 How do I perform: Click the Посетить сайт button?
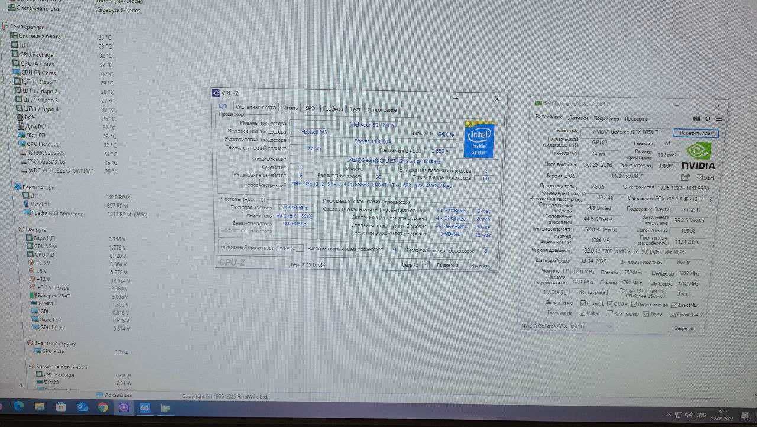[696, 133]
